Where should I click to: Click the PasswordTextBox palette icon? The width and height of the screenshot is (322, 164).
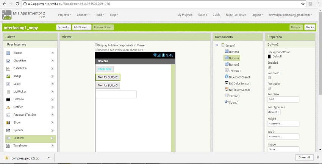coord(8,115)
